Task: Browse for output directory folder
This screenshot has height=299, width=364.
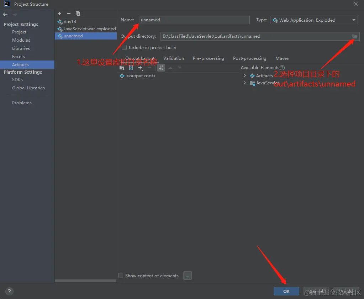Action: point(354,36)
